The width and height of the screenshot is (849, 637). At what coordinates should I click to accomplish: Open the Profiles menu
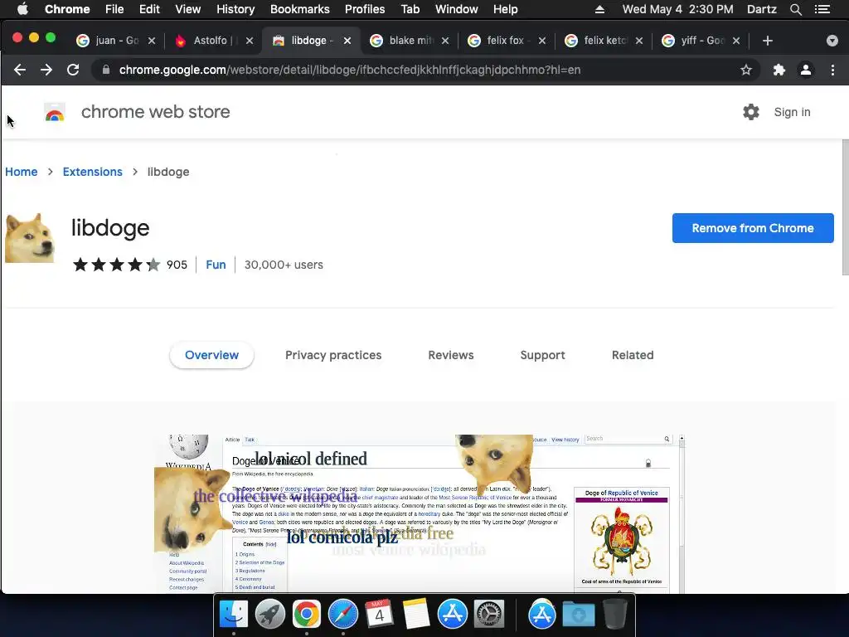tap(365, 9)
